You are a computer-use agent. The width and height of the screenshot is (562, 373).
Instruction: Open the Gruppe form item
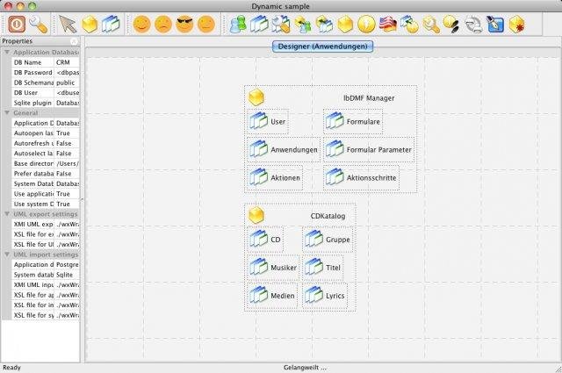click(328, 239)
